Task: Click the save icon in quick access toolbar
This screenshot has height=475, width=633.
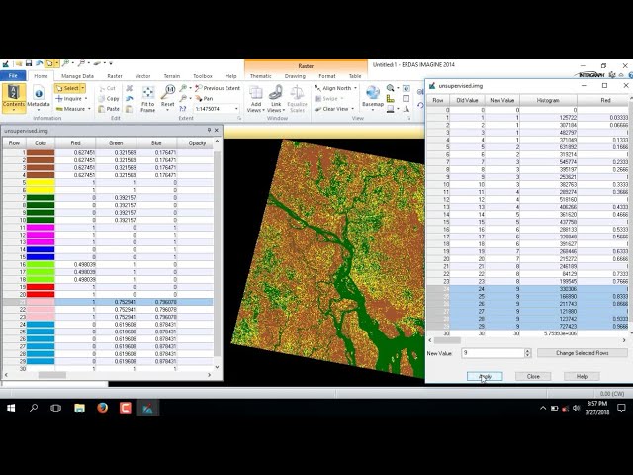Action: pos(29,63)
